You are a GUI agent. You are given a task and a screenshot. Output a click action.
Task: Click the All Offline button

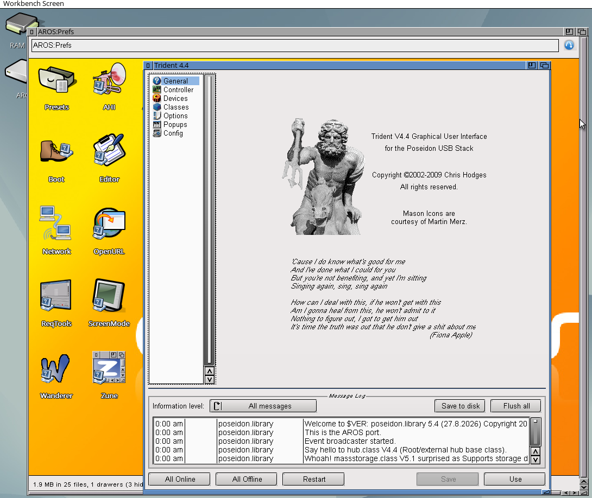(x=247, y=479)
